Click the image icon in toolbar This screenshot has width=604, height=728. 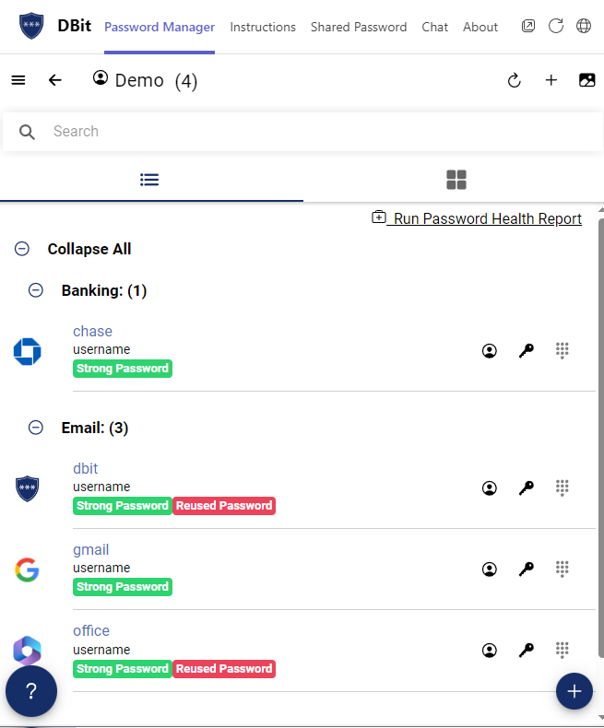pos(586,80)
